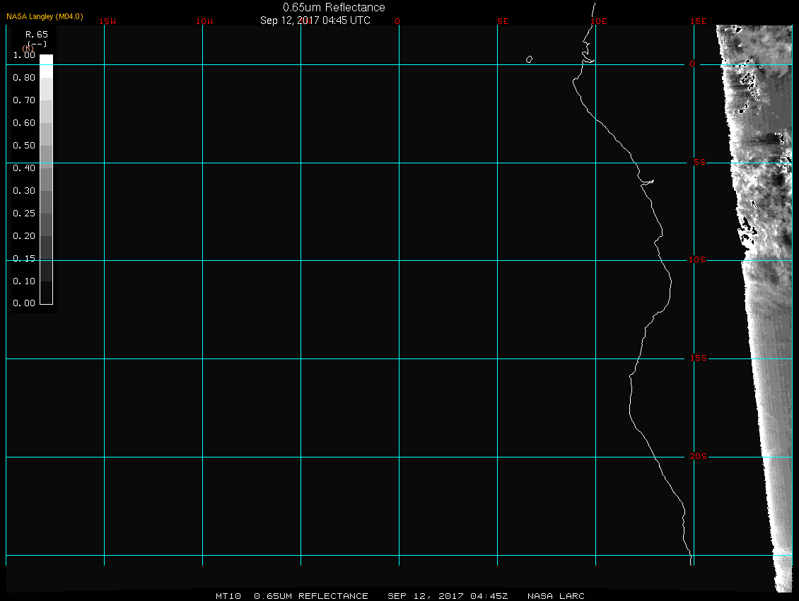Click the 15W longitude label
799x601 pixels.
point(107,21)
